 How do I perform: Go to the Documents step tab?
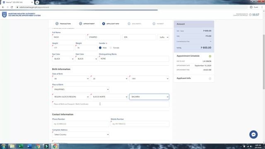pos(135,24)
